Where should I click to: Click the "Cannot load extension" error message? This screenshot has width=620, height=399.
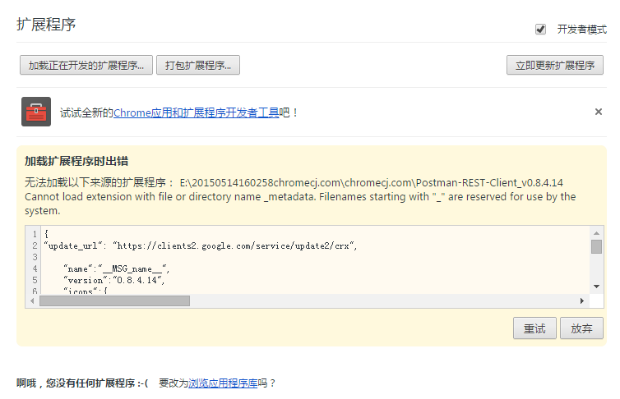(x=300, y=204)
